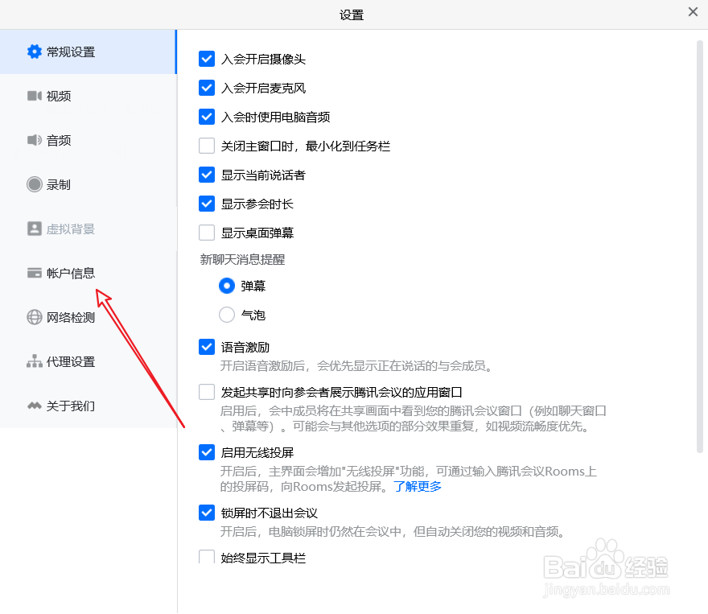Image resolution: width=708 pixels, height=614 pixels.
Task: Click the speaker icon next to 音频
Action: click(35, 140)
